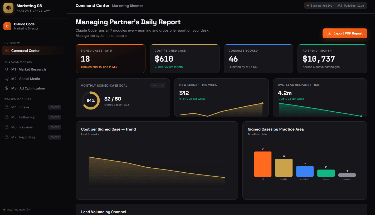Click the gray Contract bar in chart

click(347, 175)
